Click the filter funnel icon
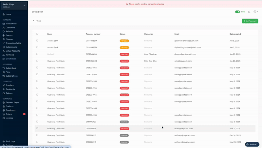This screenshot has width=262, height=148. pos(33,21)
